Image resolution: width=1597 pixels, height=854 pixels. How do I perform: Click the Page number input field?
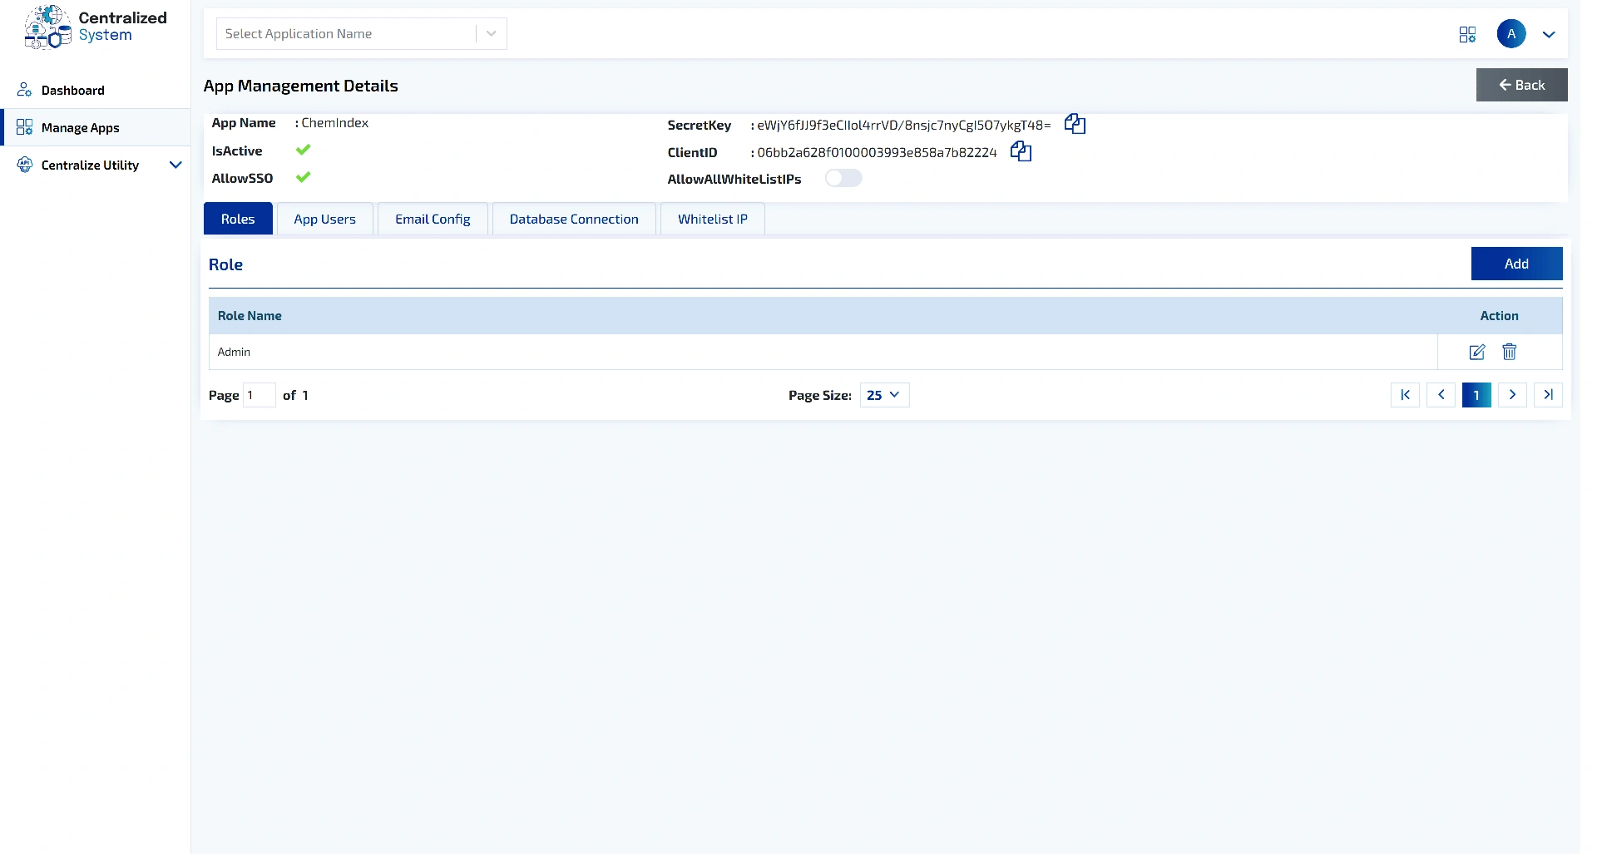pos(259,395)
